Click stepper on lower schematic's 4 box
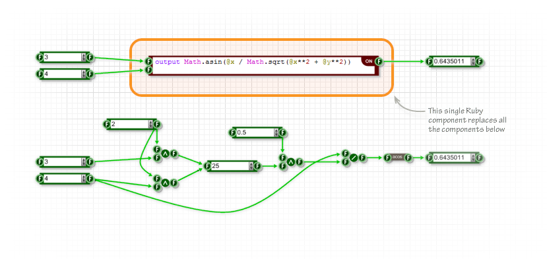Screen dimensions: 547x259 click(83, 179)
